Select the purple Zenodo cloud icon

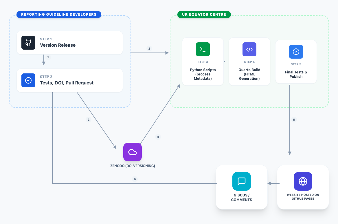point(133,152)
